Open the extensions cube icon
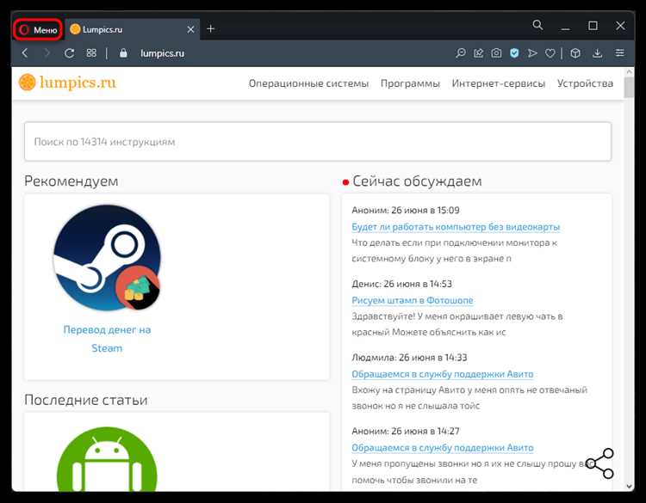 [x=575, y=53]
